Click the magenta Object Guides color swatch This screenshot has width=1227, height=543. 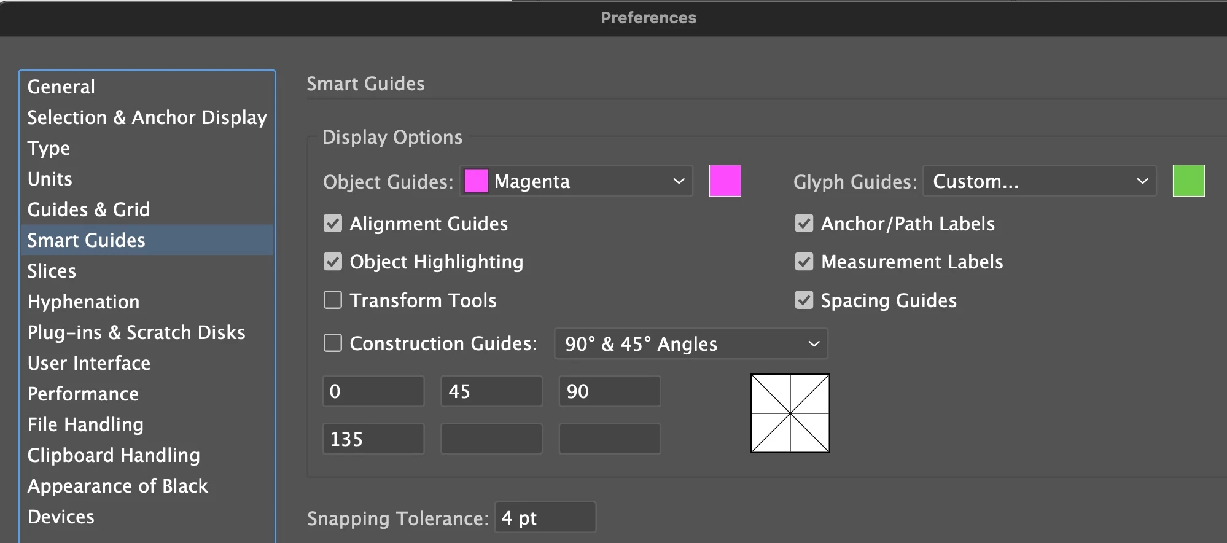[725, 181]
